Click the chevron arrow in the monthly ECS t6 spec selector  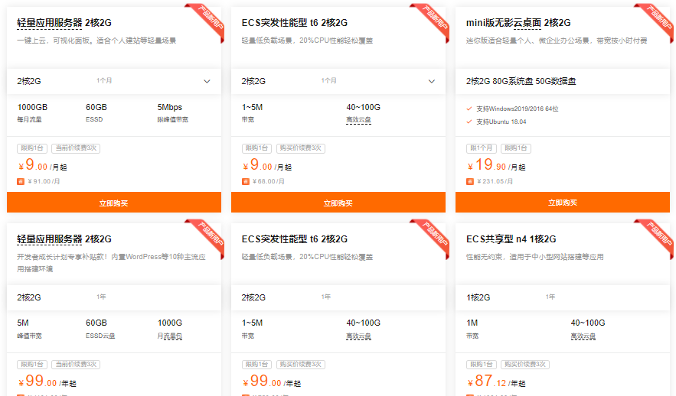click(x=432, y=81)
